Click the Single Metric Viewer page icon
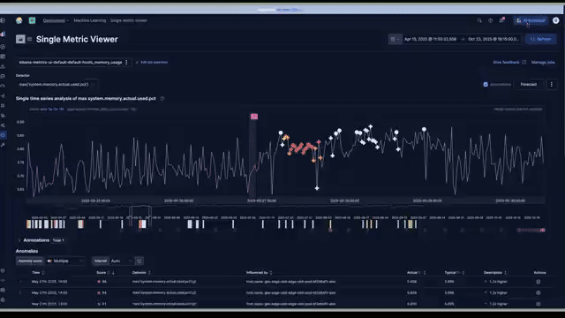 [20, 39]
